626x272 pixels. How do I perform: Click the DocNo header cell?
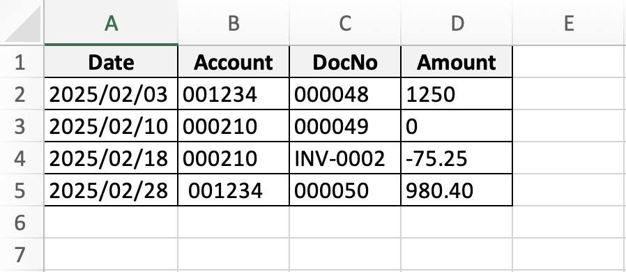[345, 62]
